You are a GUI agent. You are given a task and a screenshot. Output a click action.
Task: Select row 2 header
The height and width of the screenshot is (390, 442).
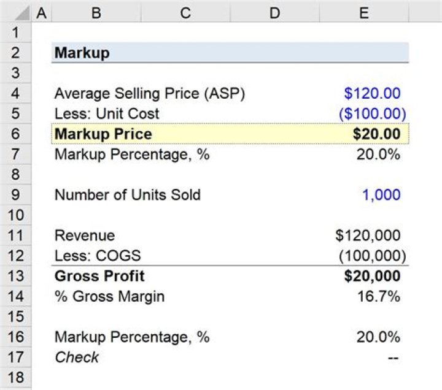(15, 53)
